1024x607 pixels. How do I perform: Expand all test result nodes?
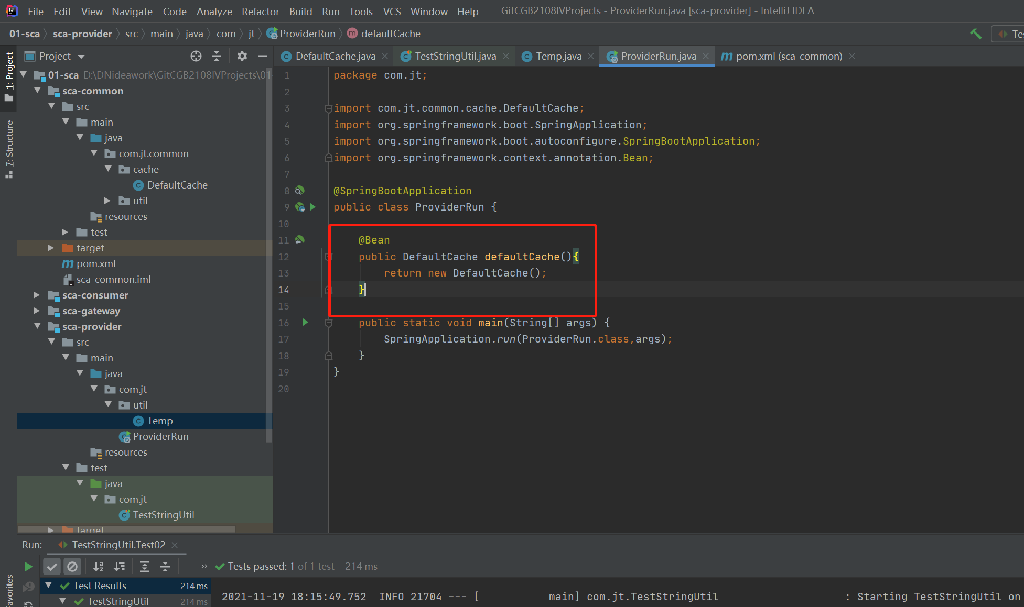click(x=145, y=566)
